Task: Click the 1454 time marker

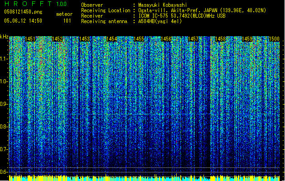Action: [x=111, y=39]
